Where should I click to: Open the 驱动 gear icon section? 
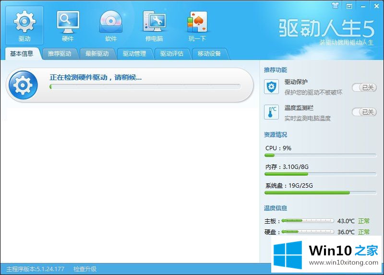coord(24,25)
